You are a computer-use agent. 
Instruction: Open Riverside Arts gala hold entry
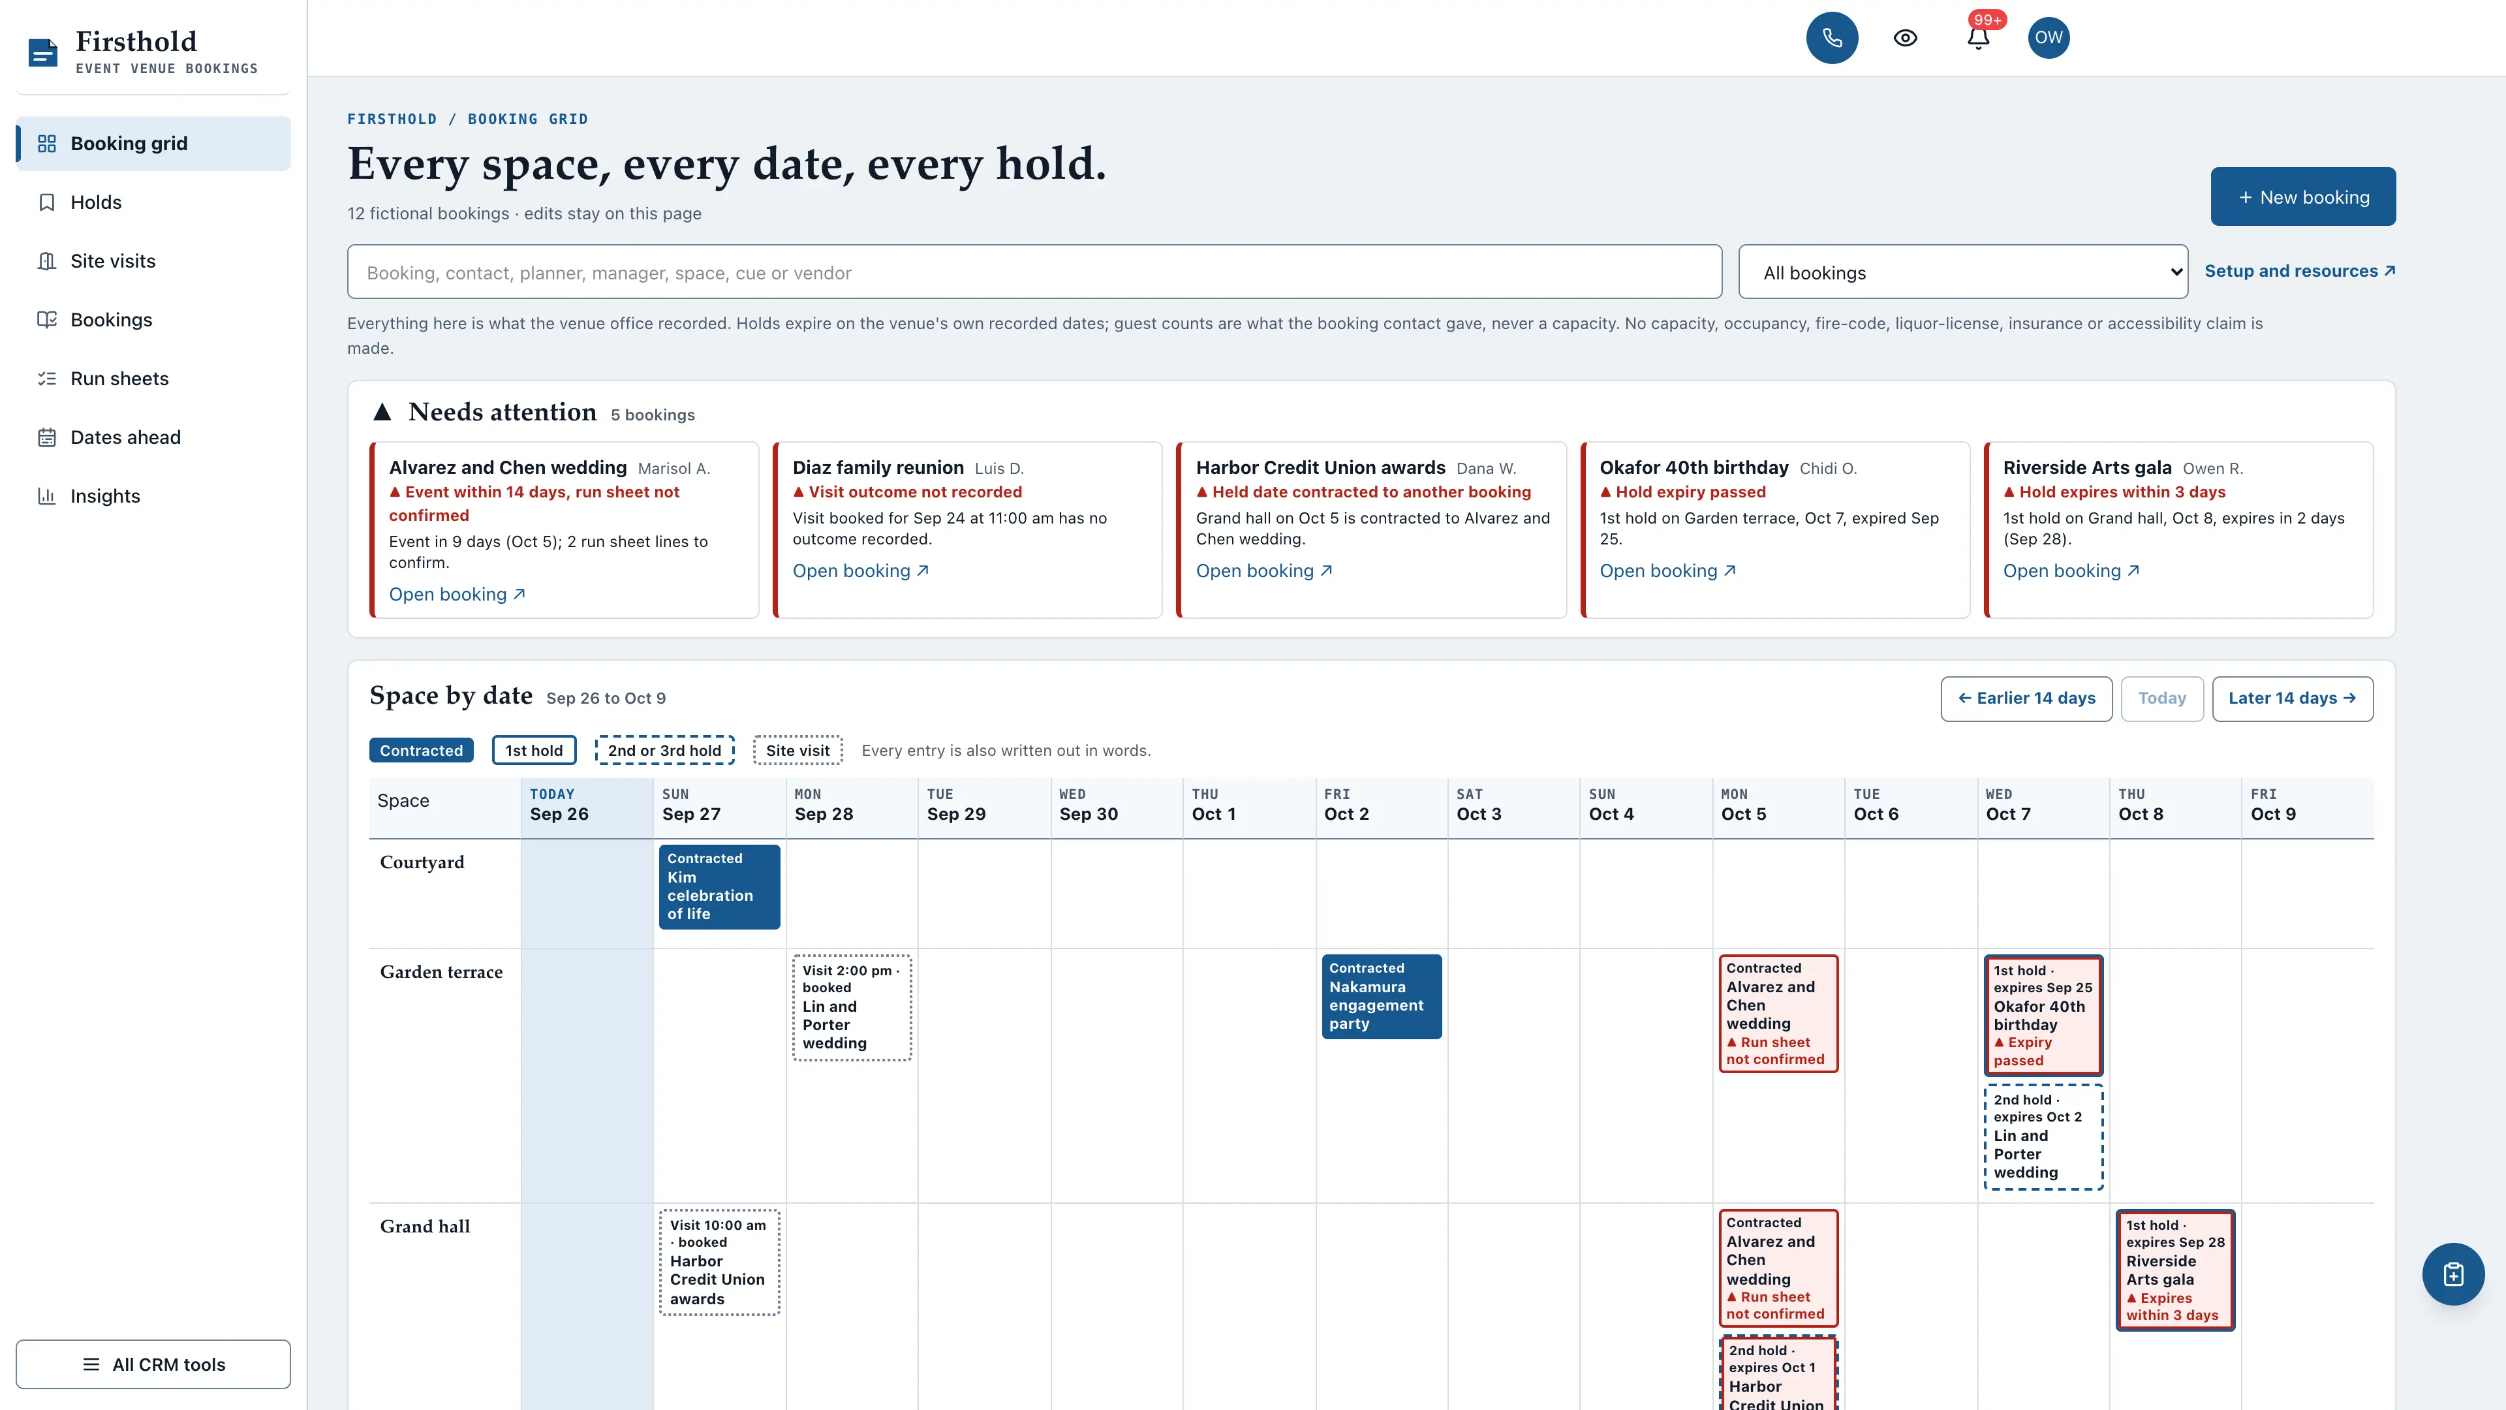2175,1270
